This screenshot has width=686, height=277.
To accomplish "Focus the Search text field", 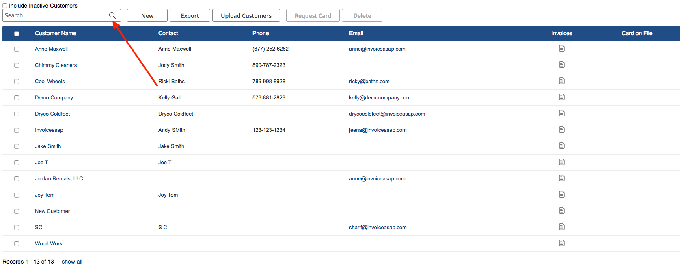I will point(53,15).
